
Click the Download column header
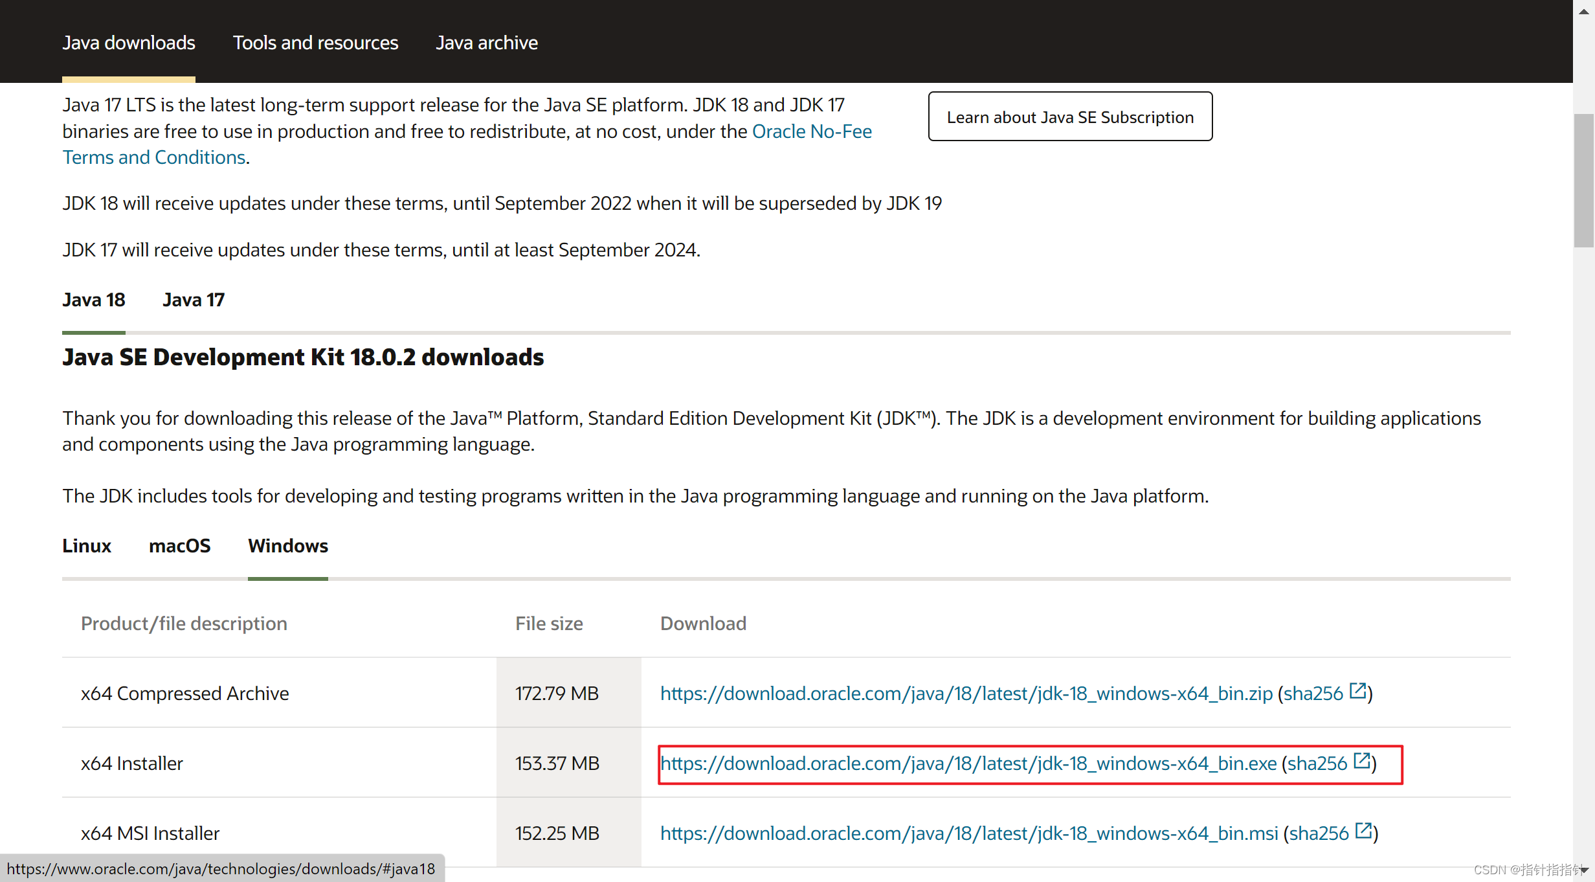click(703, 624)
